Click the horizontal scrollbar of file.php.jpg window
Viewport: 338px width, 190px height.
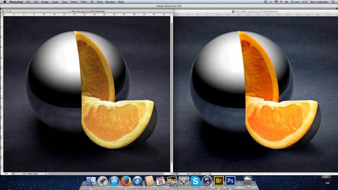click(x=108, y=173)
